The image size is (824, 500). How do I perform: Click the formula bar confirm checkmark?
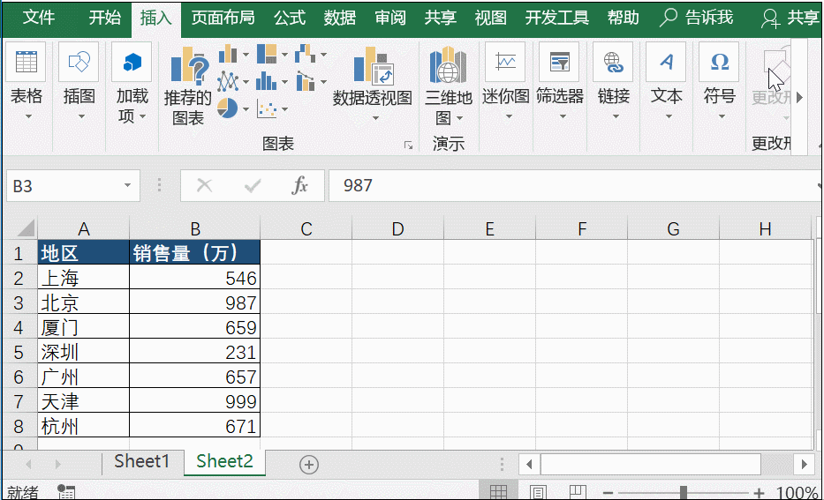pos(253,185)
